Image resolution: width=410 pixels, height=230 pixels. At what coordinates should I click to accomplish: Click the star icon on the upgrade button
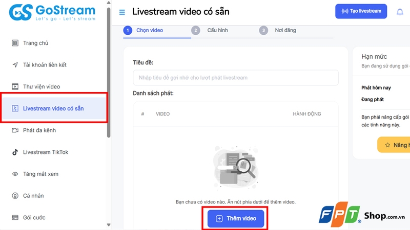pos(387,145)
